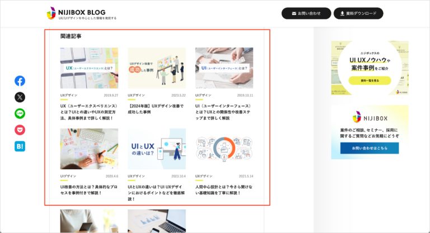The height and width of the screenshot is (233, 430).
Task: Click the UI UXノウハウや案件事例 sidebar banner
Action: (x=370, y=68)
